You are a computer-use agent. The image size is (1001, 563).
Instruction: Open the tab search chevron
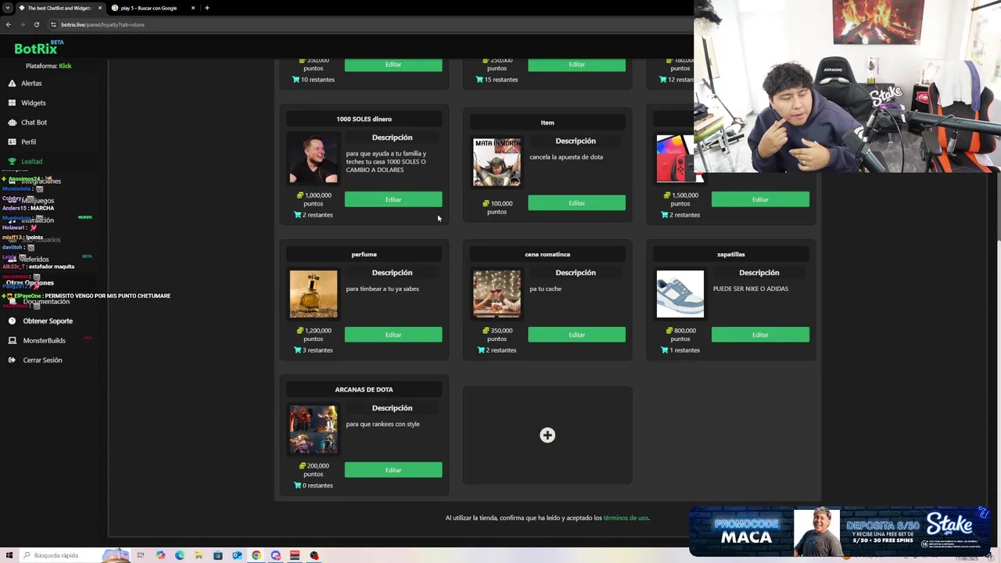pyautogui.click(x=7, y=8)
